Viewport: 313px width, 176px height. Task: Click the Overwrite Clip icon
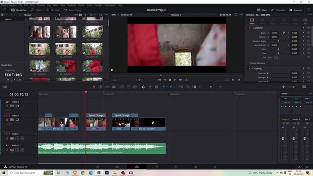click(128, 87)
